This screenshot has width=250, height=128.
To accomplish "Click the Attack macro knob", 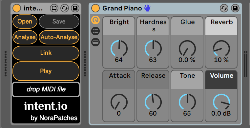I will click(x=119, y=102).
